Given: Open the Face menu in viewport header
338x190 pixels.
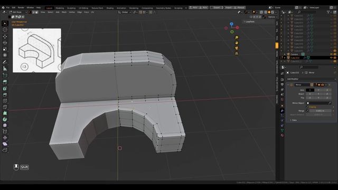Looking at the screenshot, I should [x=87, y=12].
